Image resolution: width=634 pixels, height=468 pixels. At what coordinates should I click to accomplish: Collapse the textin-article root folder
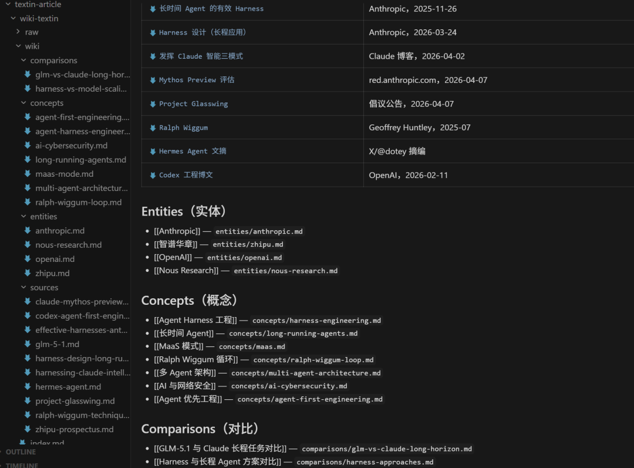[8, 4]
